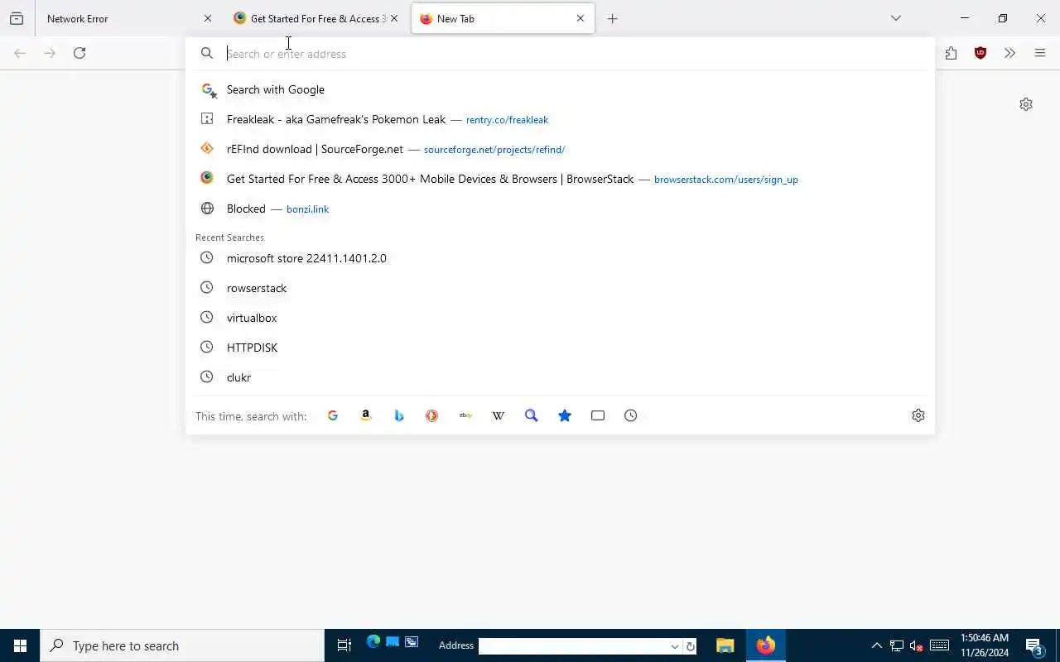Click the taskbar Address input field
This screenshot has width=1060, height=662.
(x=575, y=646)
